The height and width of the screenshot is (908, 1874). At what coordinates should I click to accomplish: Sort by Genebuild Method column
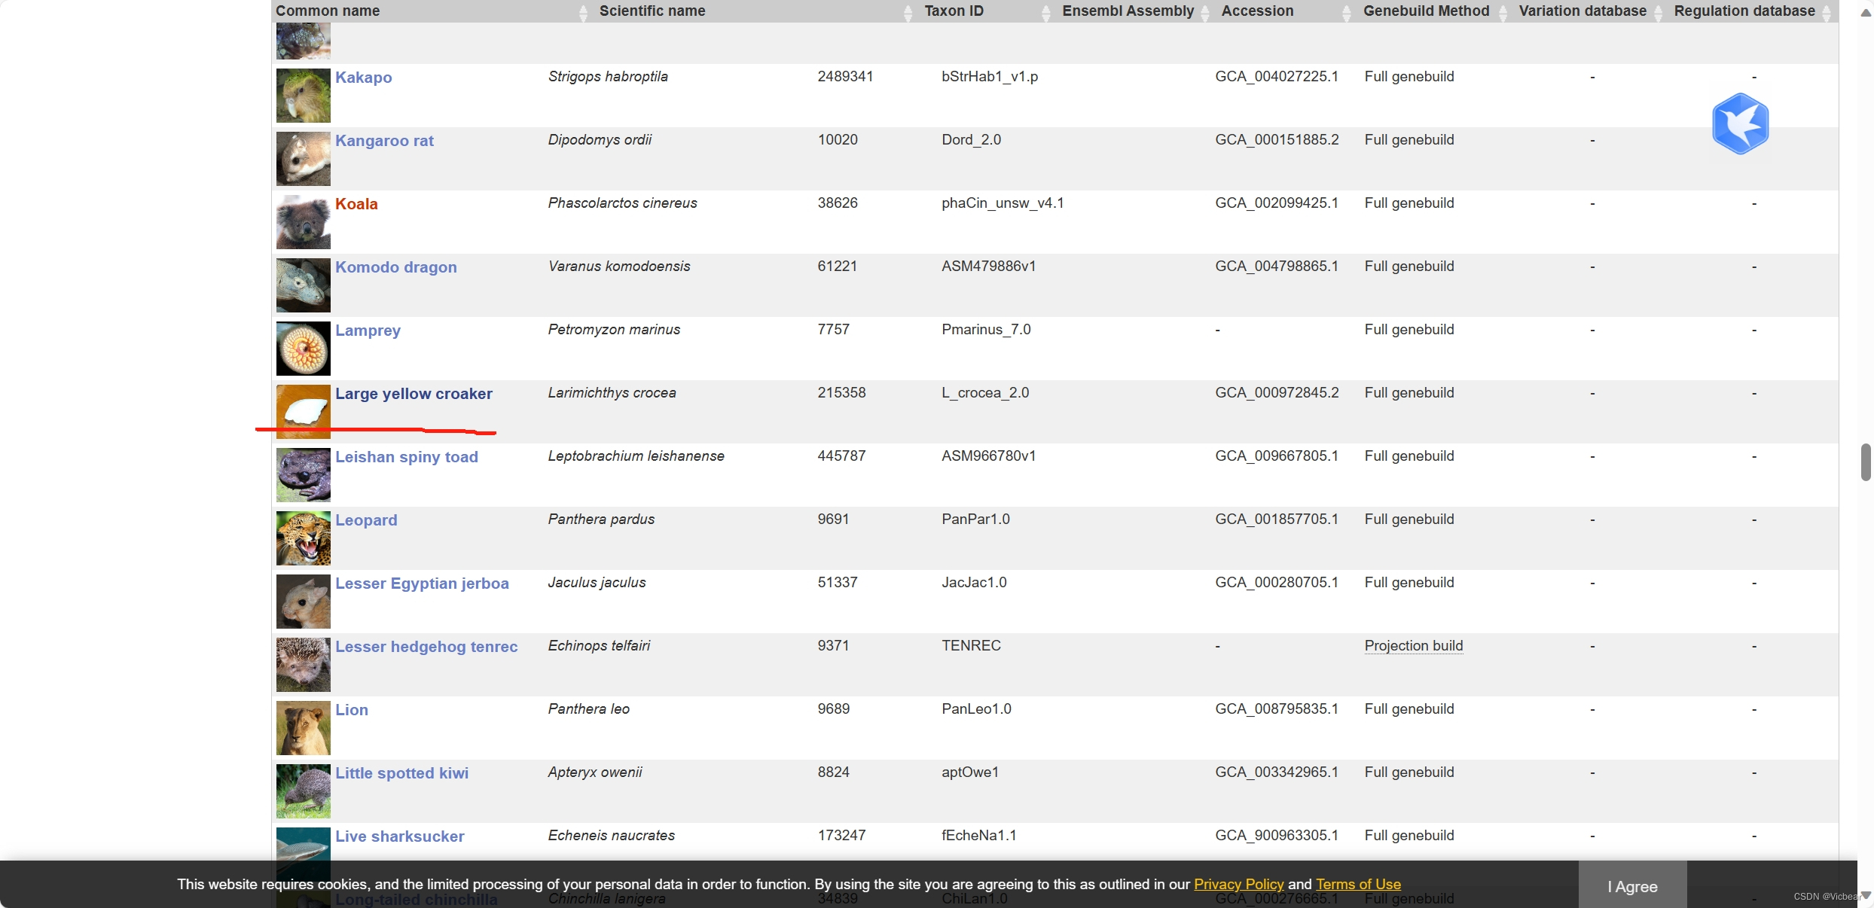coord(1426,11)
